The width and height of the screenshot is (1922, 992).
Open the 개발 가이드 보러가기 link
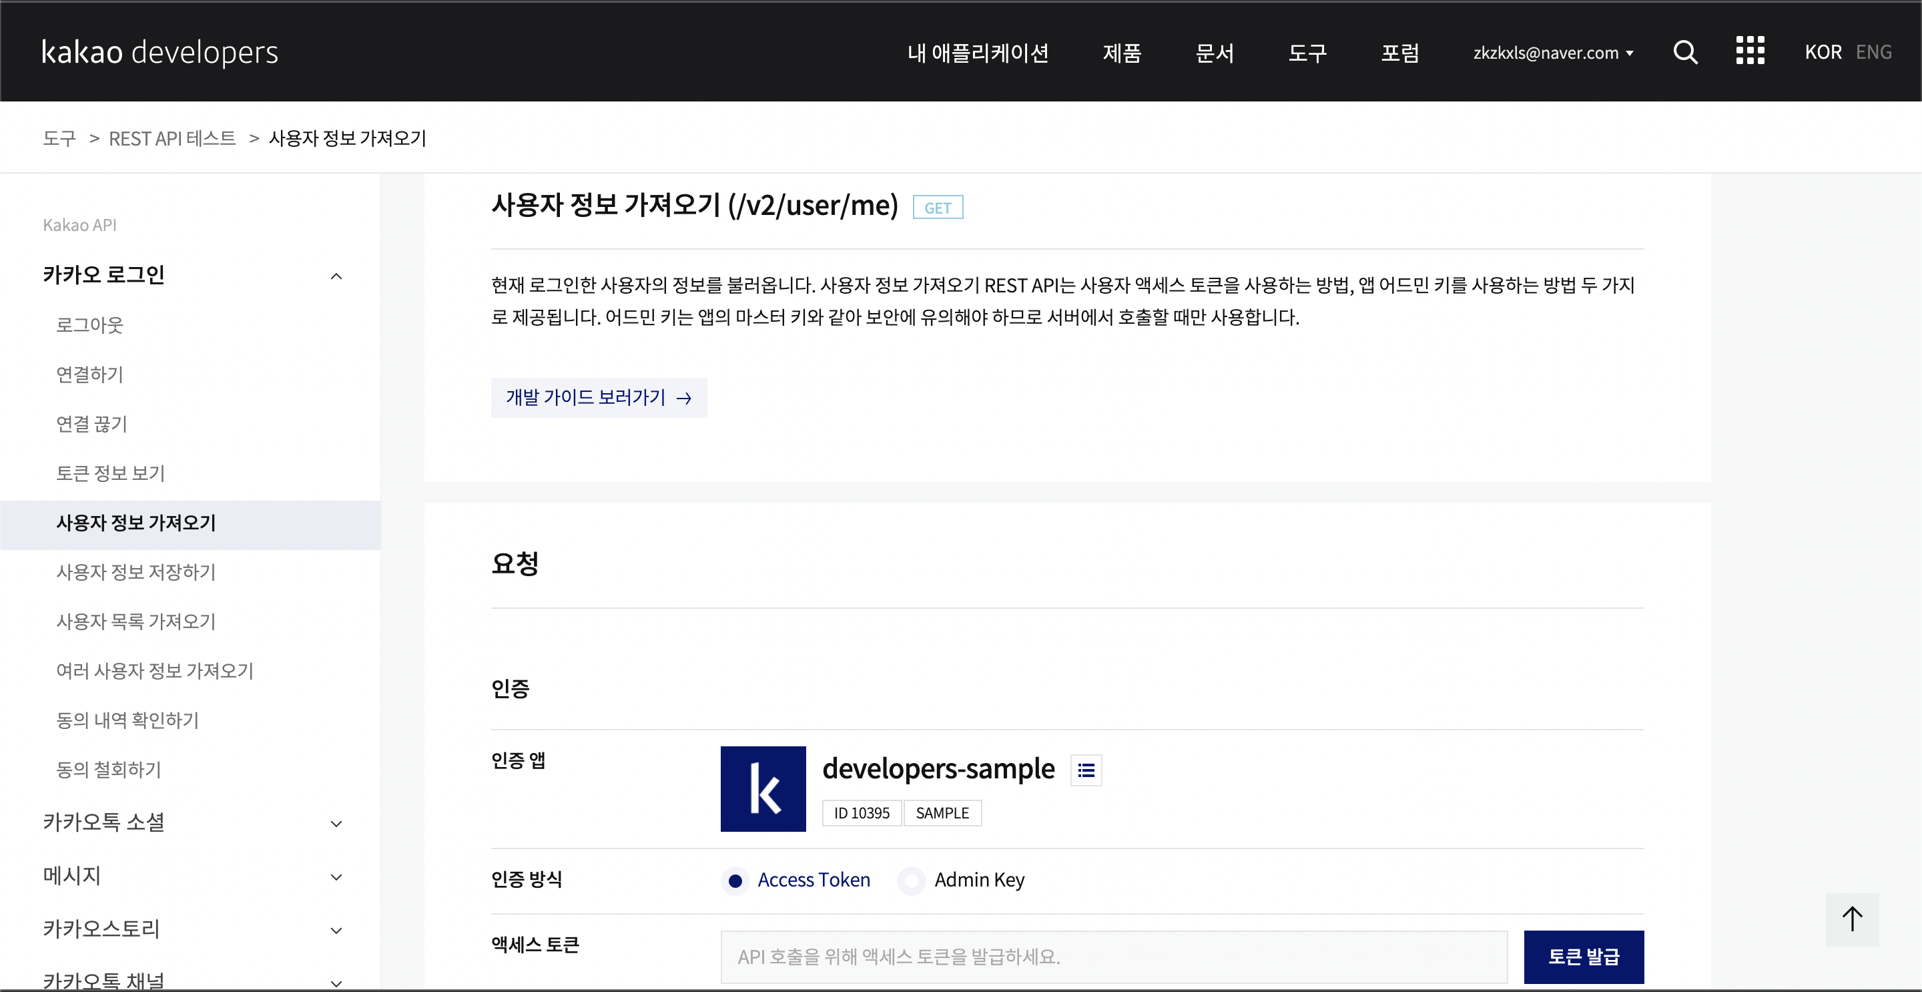pyautogui.click(x=599, y=397)
